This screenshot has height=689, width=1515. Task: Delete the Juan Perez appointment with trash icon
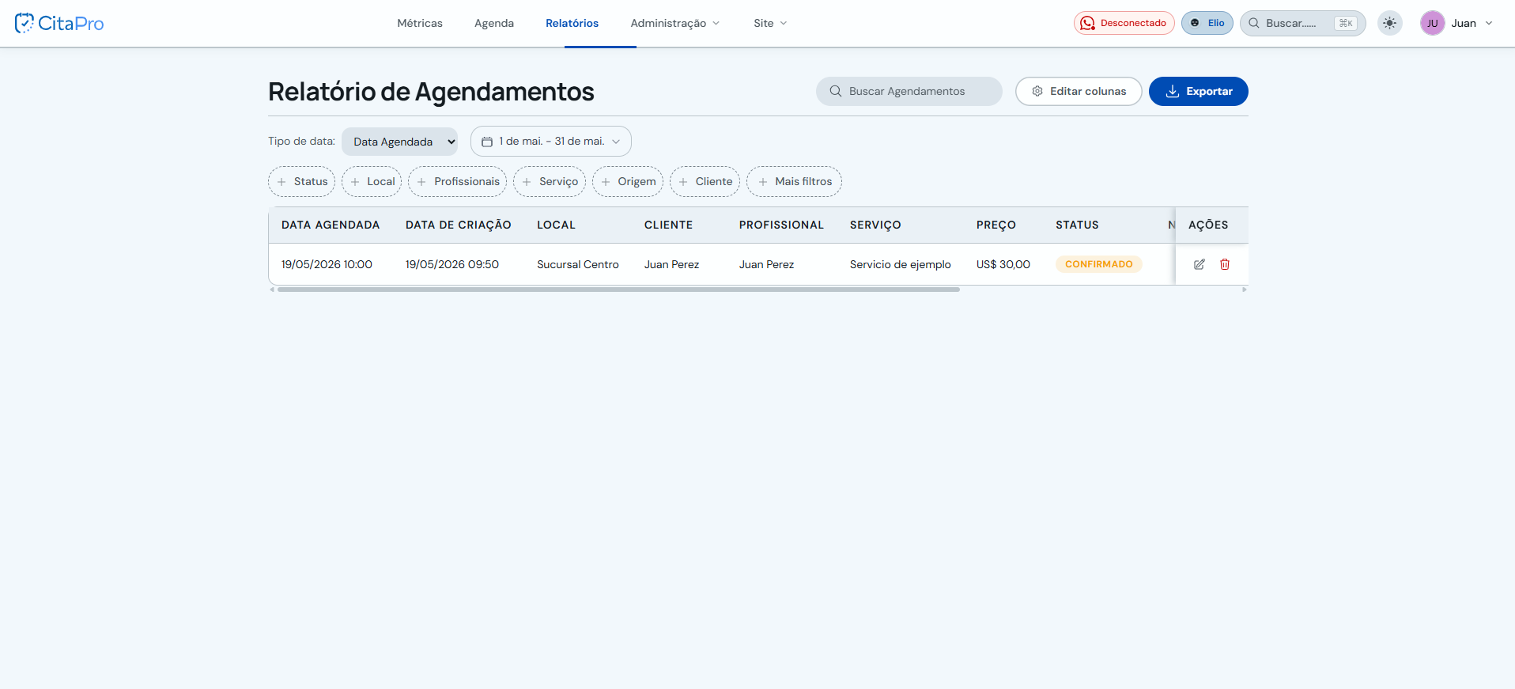pyautogui.click(x=1224, y=264)
